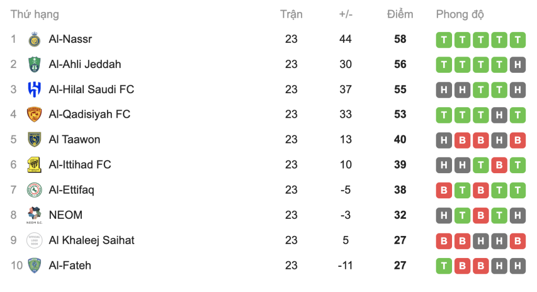This screenshot has width=537, height=292.
Task: Select the Al-Hilal Saudi FC crest
Action: [x=34, y=89]
